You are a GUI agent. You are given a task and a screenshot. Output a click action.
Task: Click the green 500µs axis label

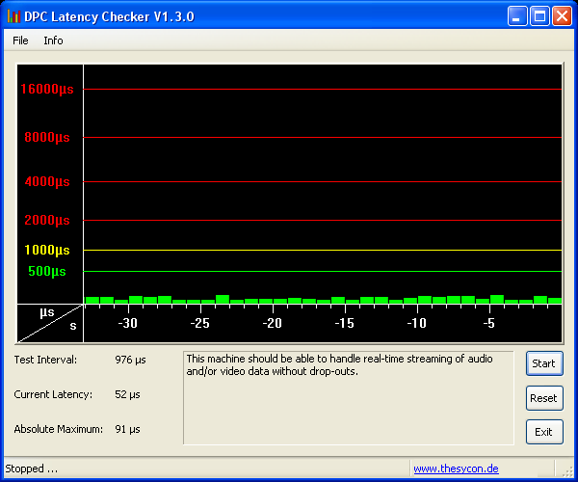(47, 272)
